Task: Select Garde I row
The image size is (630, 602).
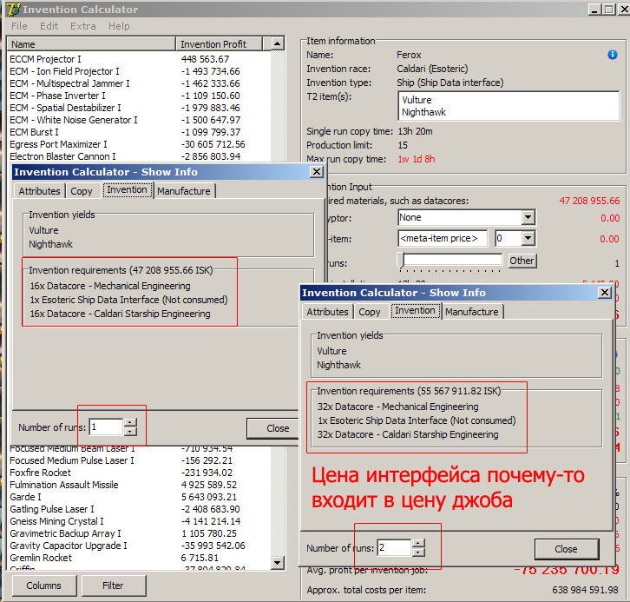Action: pyautogui.click(x=139, y=497)
